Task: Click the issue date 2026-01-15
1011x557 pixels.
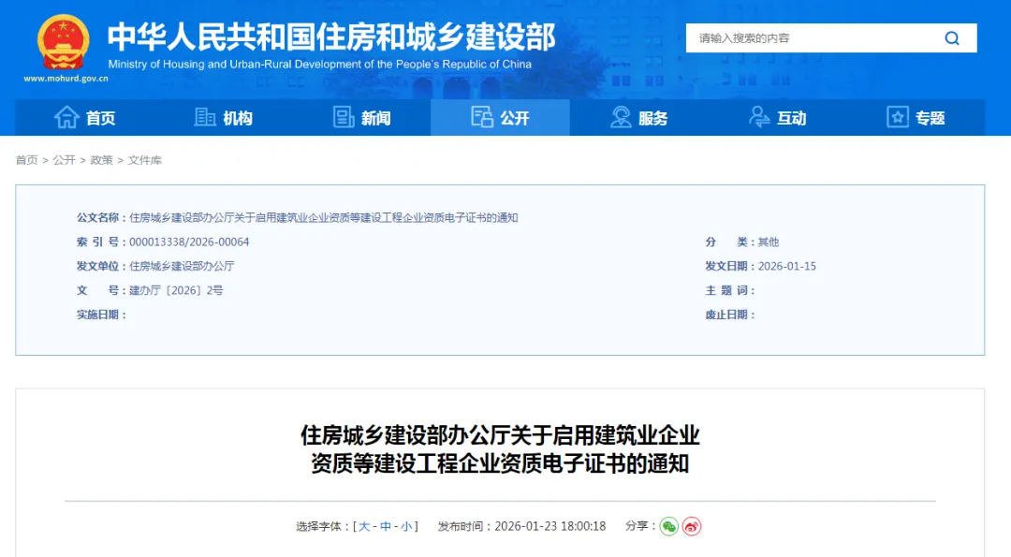Action: tap(786, 266)
